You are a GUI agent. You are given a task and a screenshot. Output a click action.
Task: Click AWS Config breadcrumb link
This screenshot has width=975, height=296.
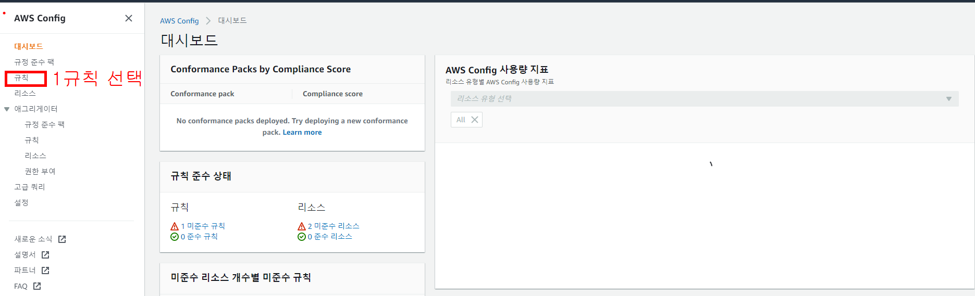tap(179, 21)
